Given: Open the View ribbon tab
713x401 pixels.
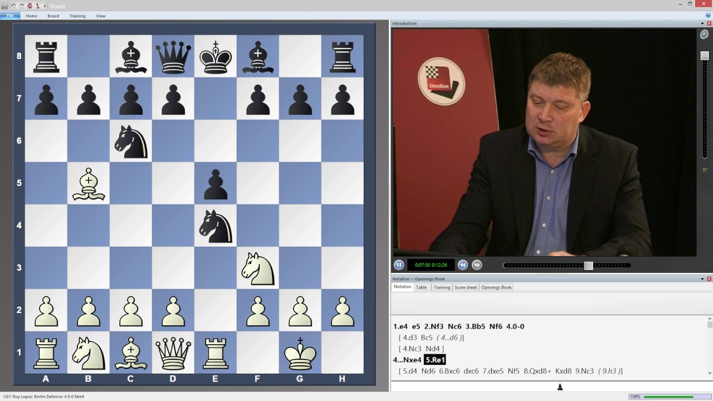Looking at the screenshot, I should (101, 16).
